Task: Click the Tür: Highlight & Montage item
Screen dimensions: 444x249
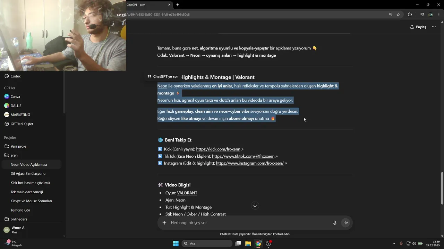Action: pos(188,207)
